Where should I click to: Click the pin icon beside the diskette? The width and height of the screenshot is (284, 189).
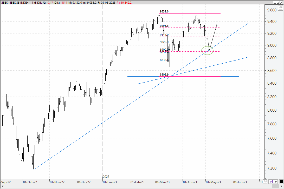coord(276,181)
